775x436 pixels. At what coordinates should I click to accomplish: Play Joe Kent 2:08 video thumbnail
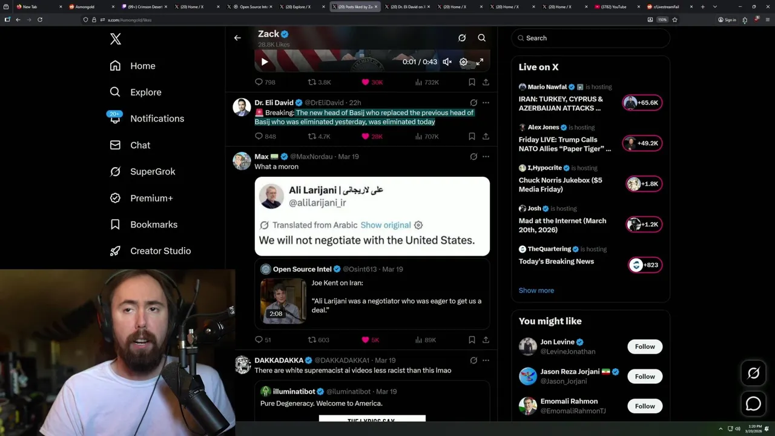pyautogui.click(x=283, y=300)
